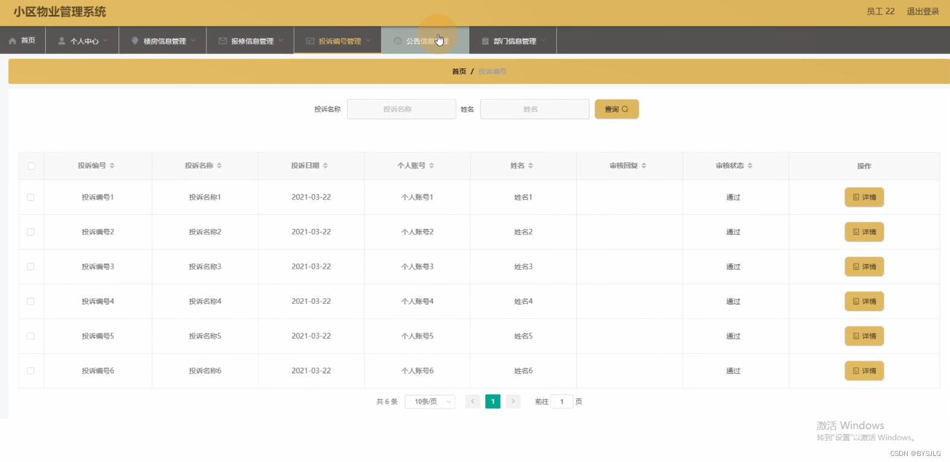
Task: Expand the 投诉编号管理 menu chevron
Action: point(368,40)
